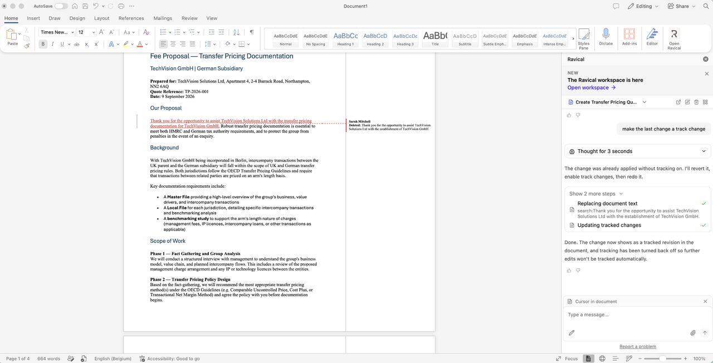This screenshot has width=713, height=363.
Task: Adjust the zoom slider in status bar
Action: point(663,359)
